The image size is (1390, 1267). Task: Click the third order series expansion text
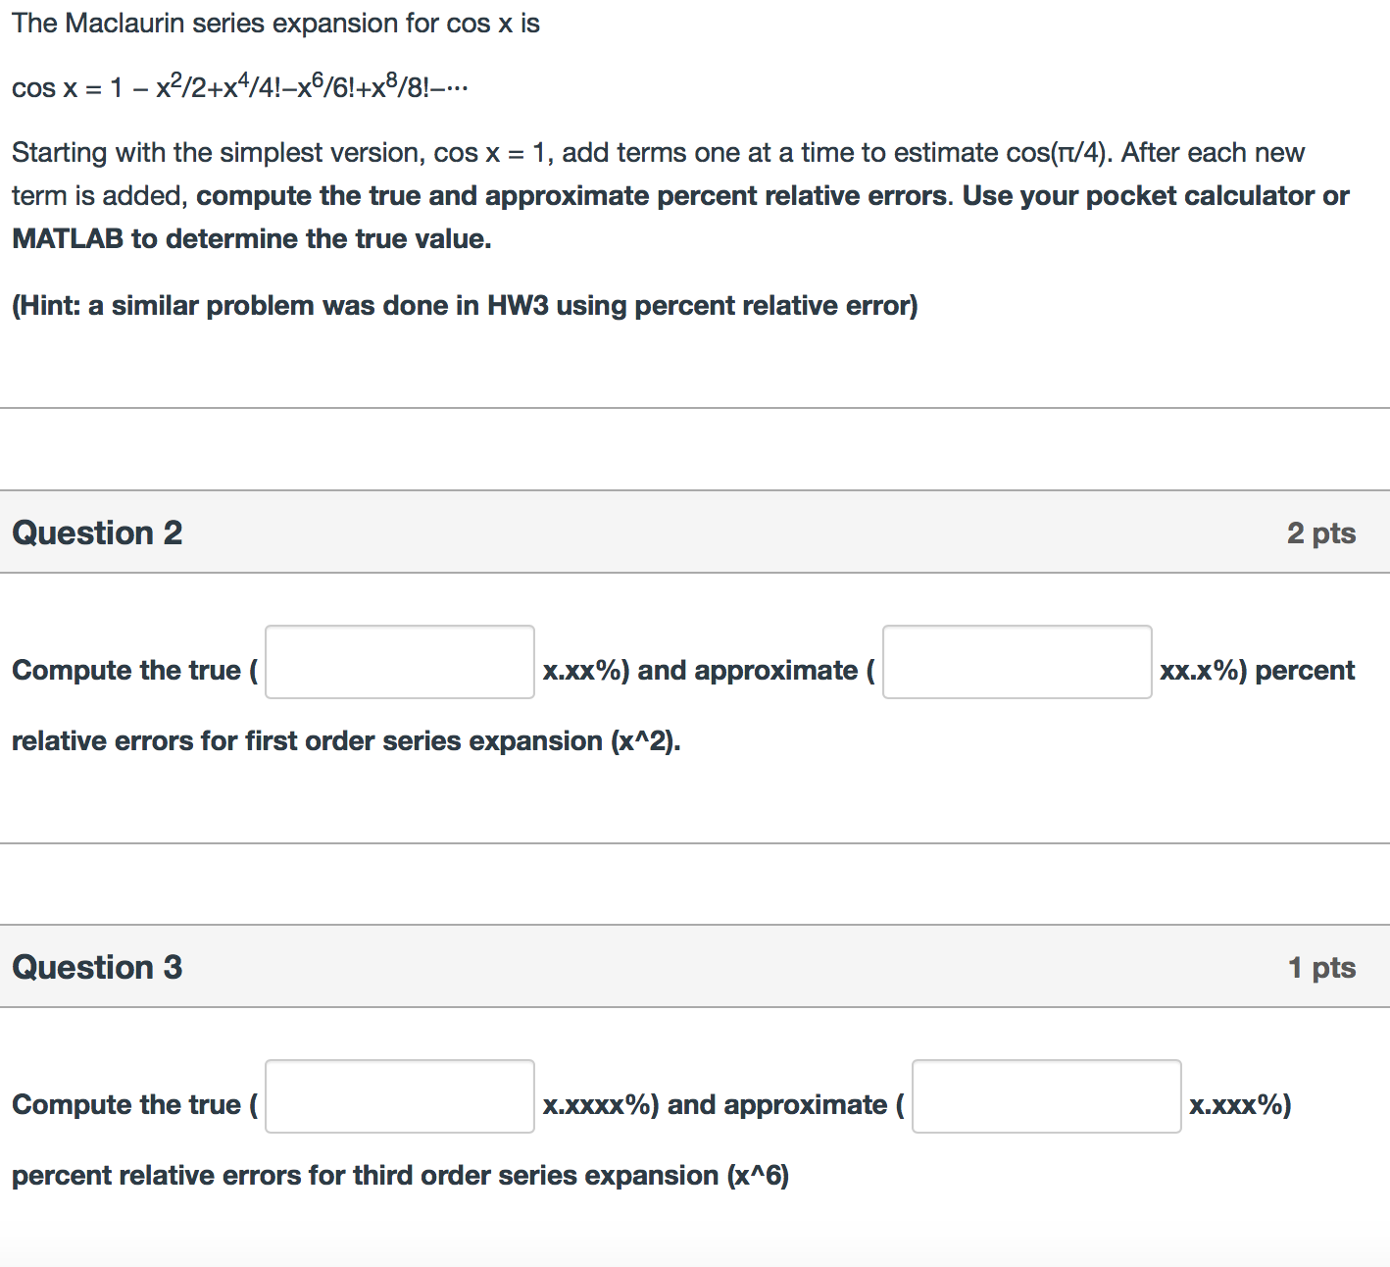(400, 1176)
